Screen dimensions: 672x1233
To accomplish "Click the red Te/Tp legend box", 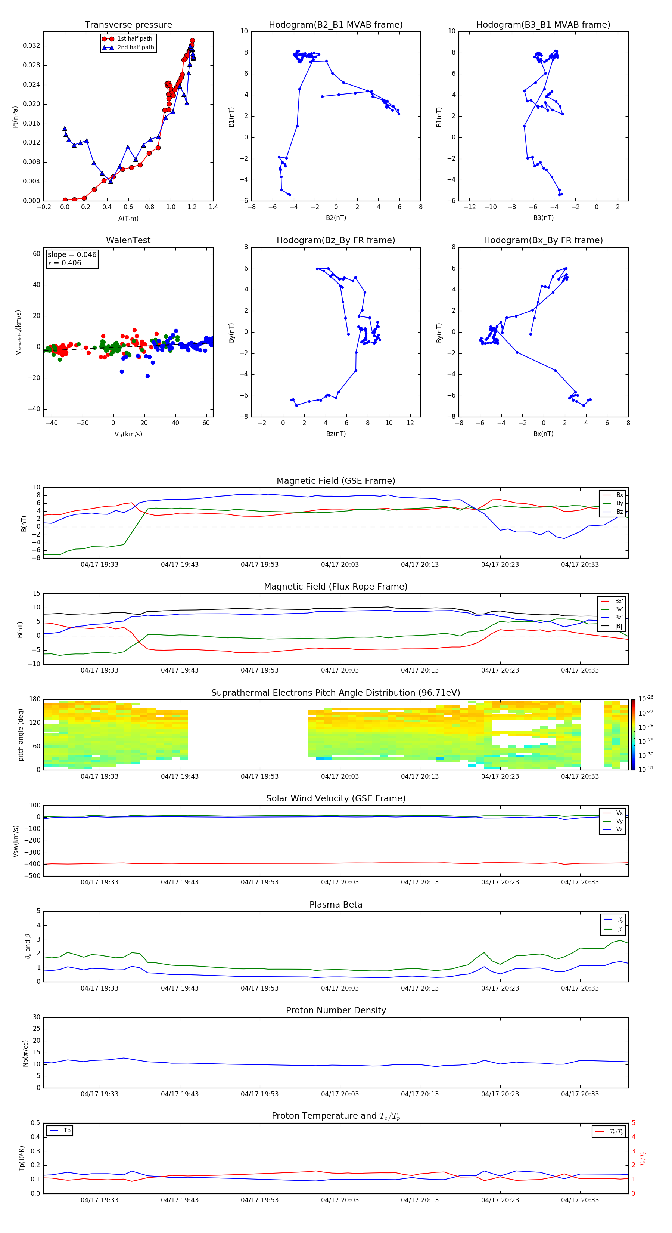I will pyautogui.click(x=609, y=1131).
